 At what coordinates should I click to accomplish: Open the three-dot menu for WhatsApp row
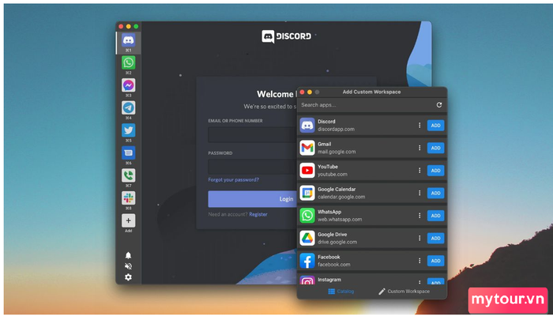(x=419, y=216)
